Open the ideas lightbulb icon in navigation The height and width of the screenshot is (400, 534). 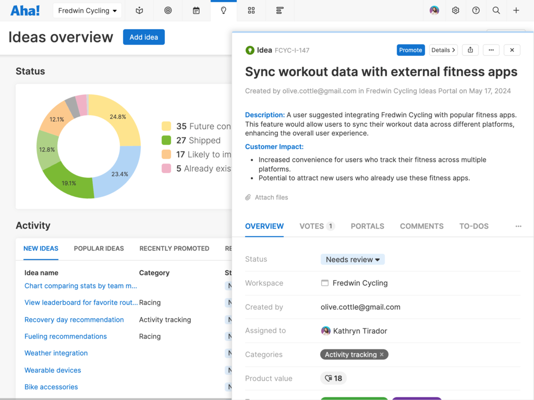click(x=223, y=10)
